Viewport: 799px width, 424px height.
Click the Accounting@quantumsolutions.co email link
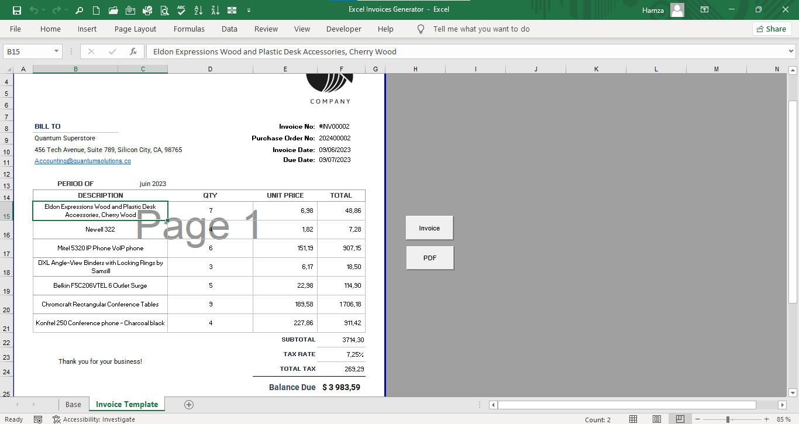pyautogui.click(x=82, y=161)
